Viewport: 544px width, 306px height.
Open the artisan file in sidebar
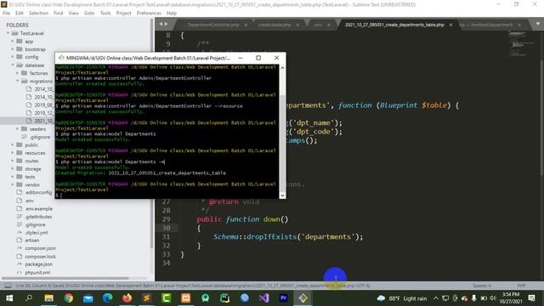coord(32,241)
